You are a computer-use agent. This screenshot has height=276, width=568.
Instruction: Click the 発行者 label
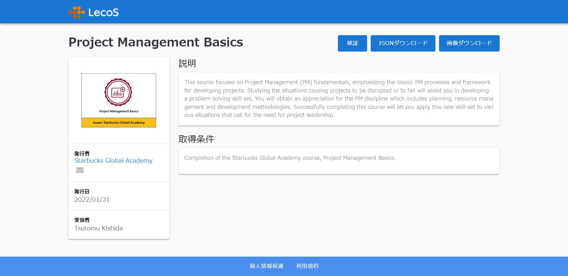click(x=82, y=153)
